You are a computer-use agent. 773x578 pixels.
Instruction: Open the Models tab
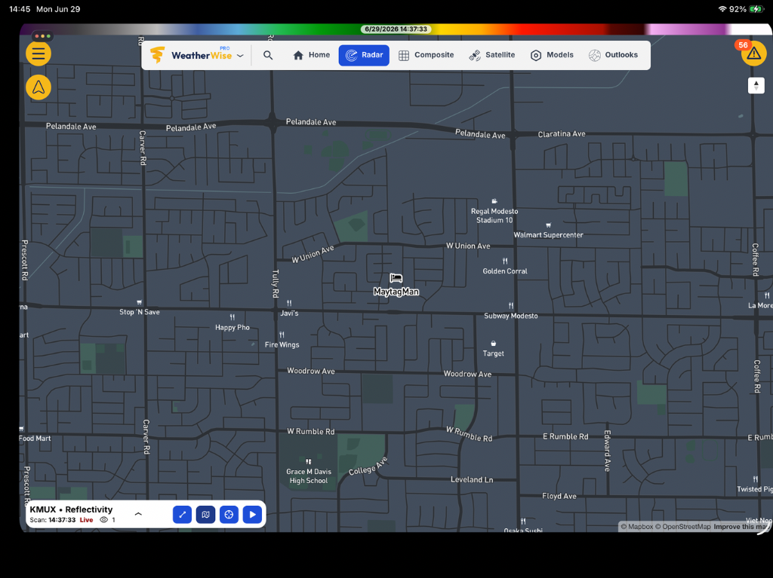coord(552,55)
